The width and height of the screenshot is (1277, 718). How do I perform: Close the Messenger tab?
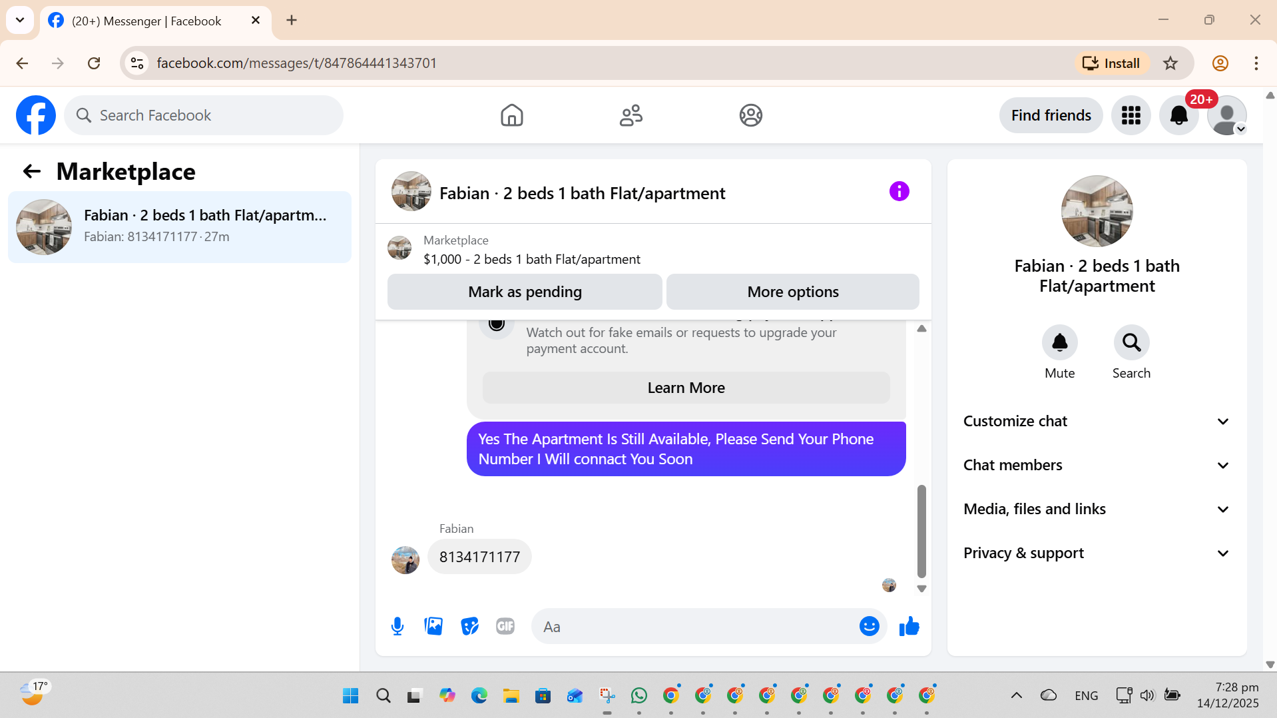(x=255, y=21)
